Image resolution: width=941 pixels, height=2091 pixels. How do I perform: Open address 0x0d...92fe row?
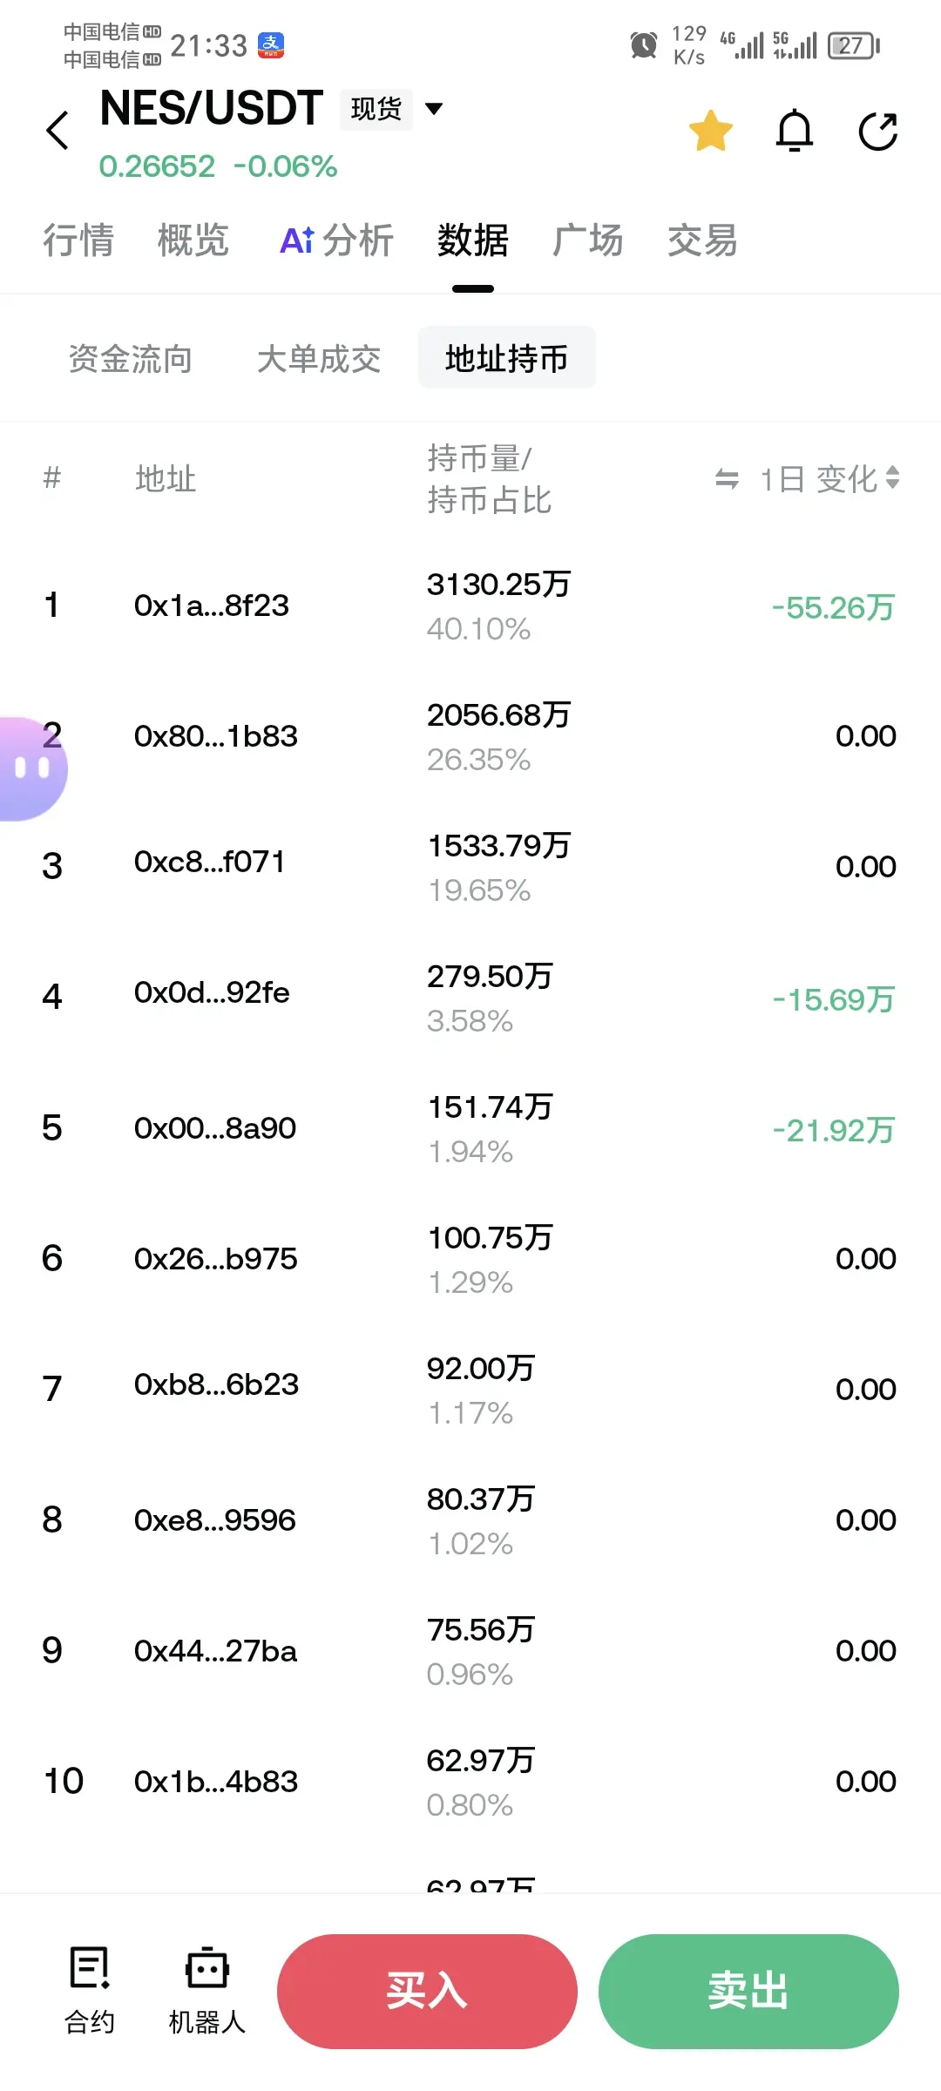click(x=470, y=998)
